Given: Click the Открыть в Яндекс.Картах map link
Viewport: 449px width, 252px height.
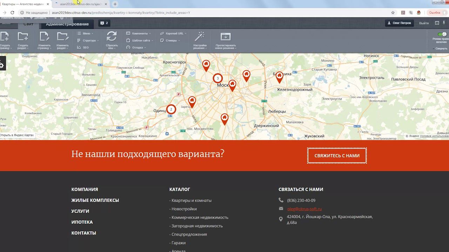Looking at the screenshot, I should [x=17, y=135].
